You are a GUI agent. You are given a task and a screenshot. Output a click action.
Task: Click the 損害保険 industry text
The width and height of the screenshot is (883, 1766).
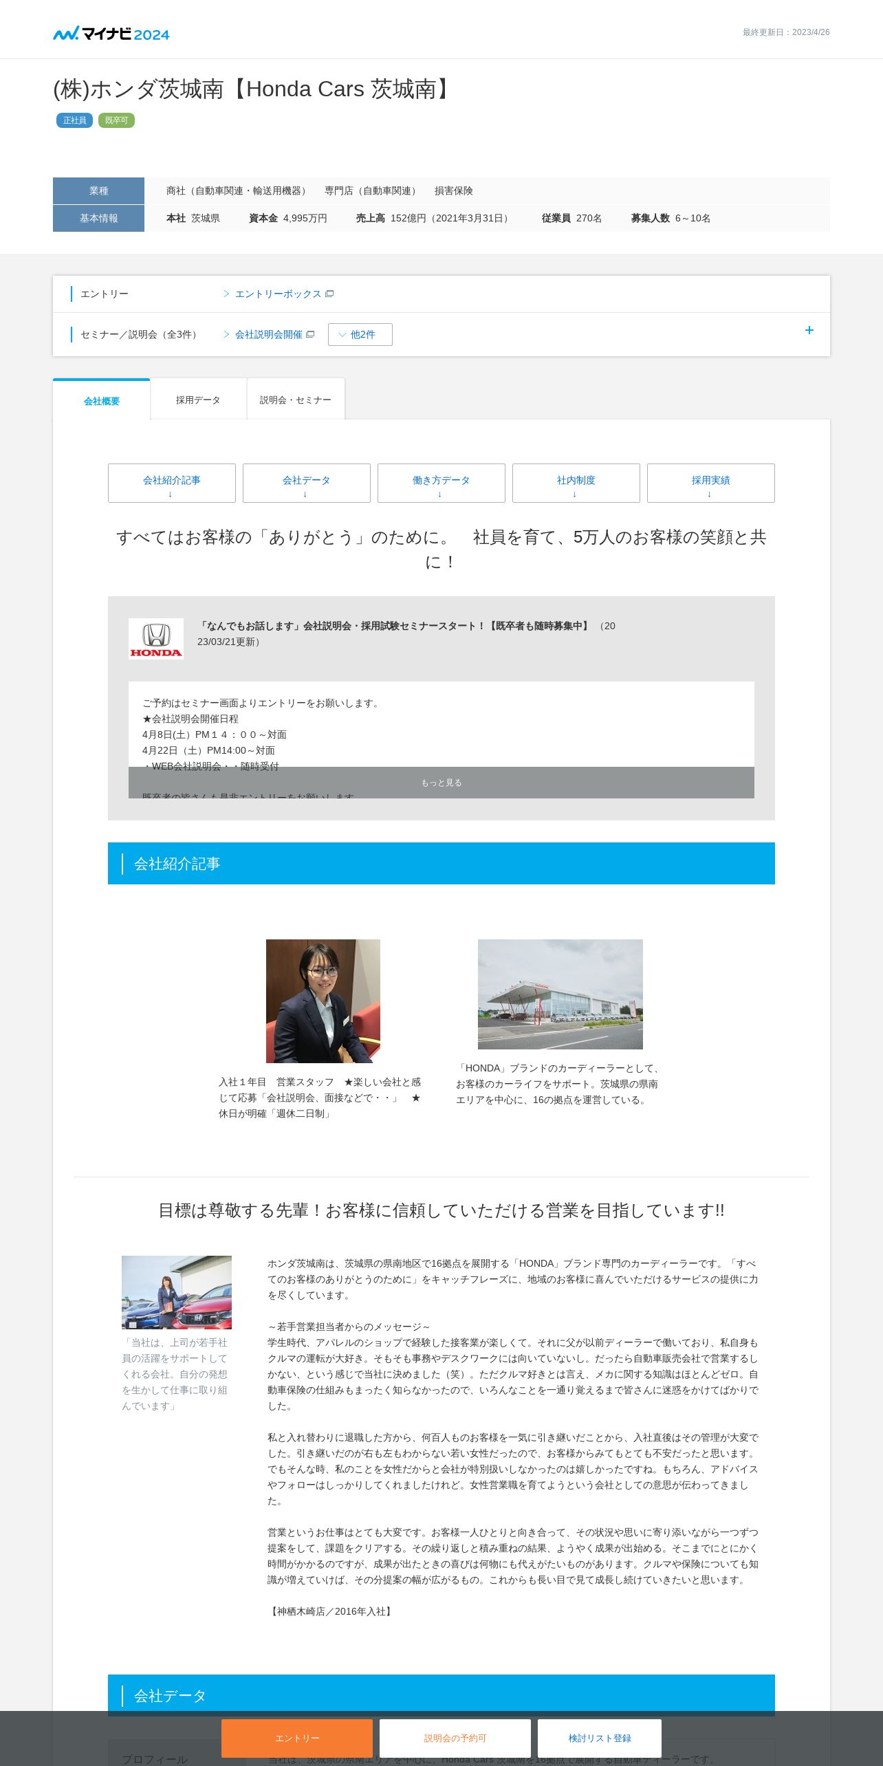[x=454, y=190]
